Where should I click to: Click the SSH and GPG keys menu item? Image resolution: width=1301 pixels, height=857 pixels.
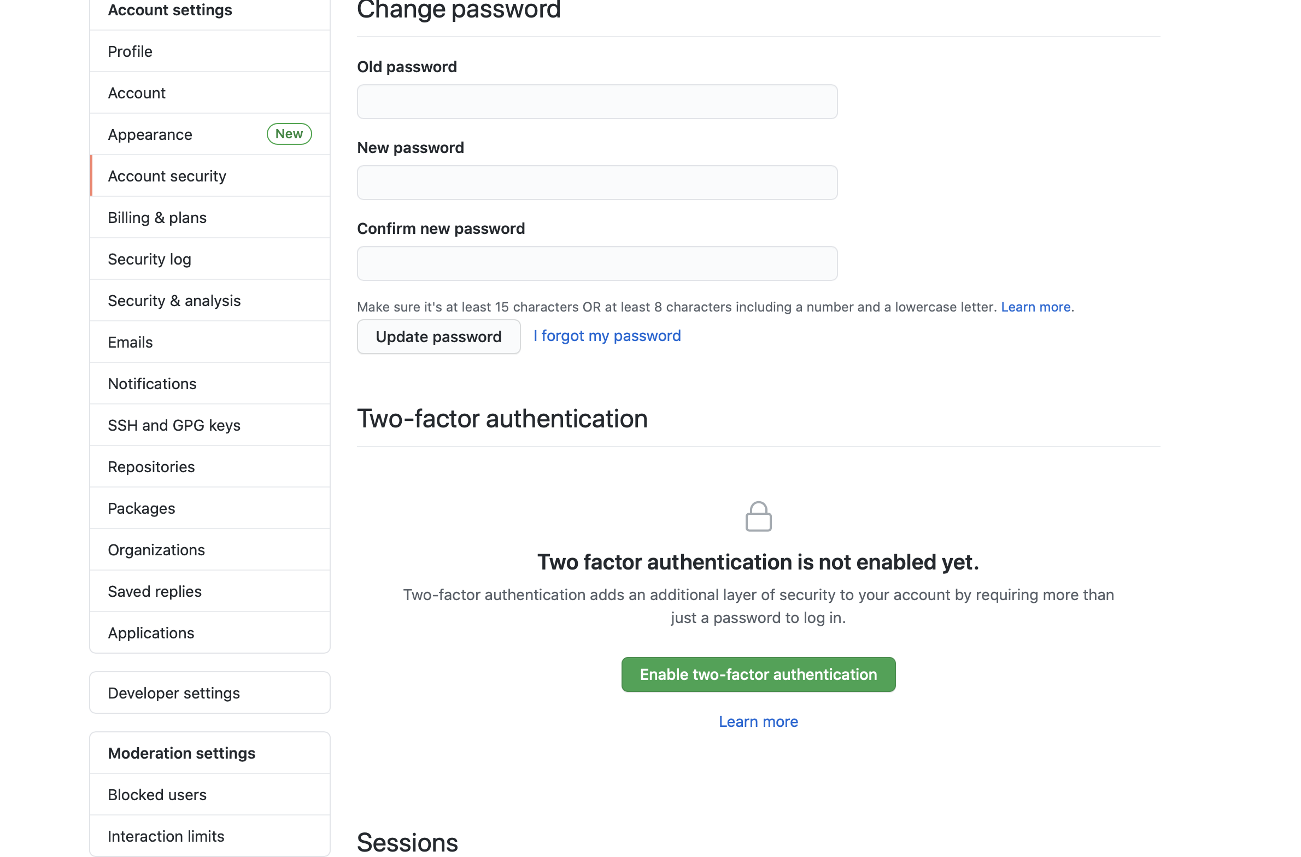[173, 425]
